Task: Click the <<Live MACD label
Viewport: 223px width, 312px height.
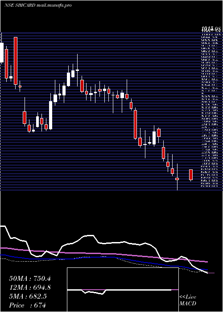Action: point(188,300)
